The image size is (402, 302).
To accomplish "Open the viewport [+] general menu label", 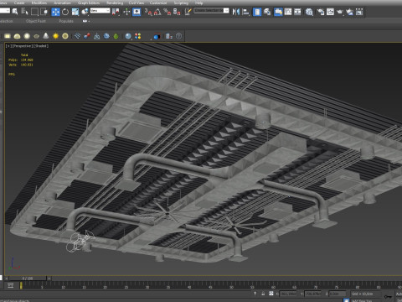I will [x=9, y=46].
